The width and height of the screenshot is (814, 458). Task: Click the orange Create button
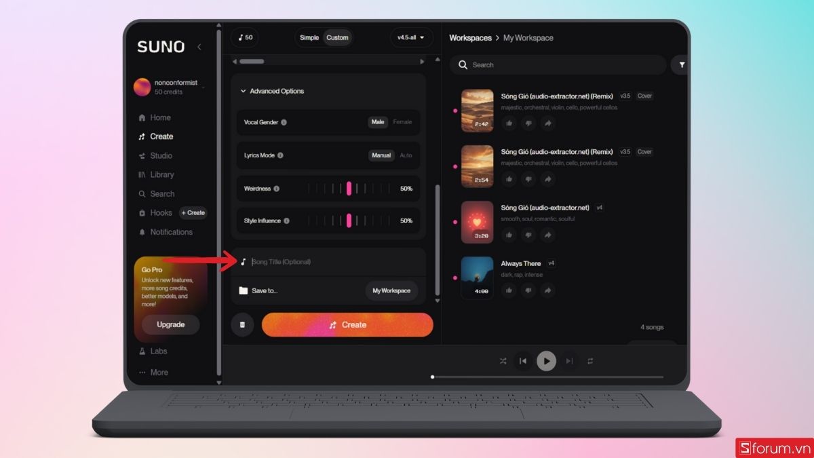pos(347,325)
